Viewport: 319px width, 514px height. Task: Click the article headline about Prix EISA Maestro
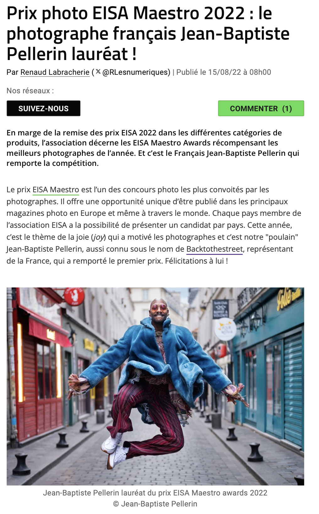148,33
